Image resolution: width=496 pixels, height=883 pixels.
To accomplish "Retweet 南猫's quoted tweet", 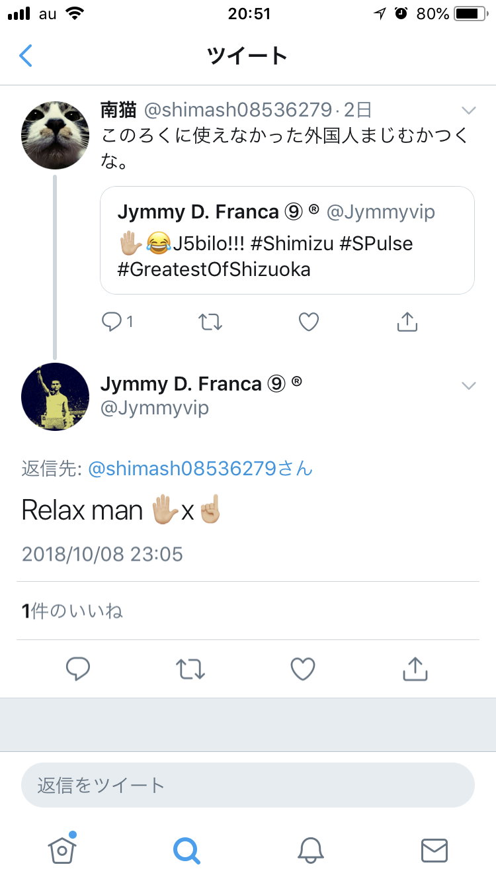I will pos(210,322).
